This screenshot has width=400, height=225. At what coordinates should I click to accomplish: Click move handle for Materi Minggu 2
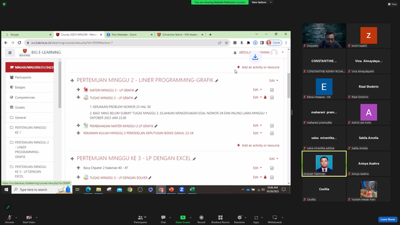click(78, 90)
